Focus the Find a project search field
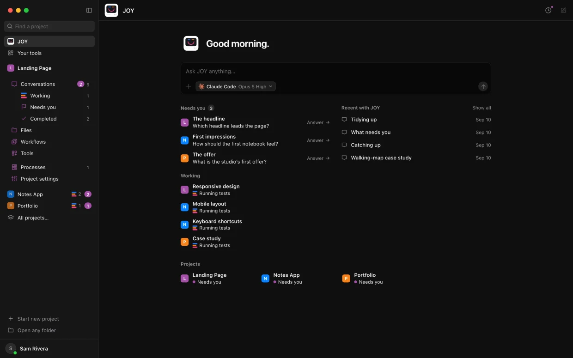Viewport: 573px width, 358px height. [x=49, y=26]
